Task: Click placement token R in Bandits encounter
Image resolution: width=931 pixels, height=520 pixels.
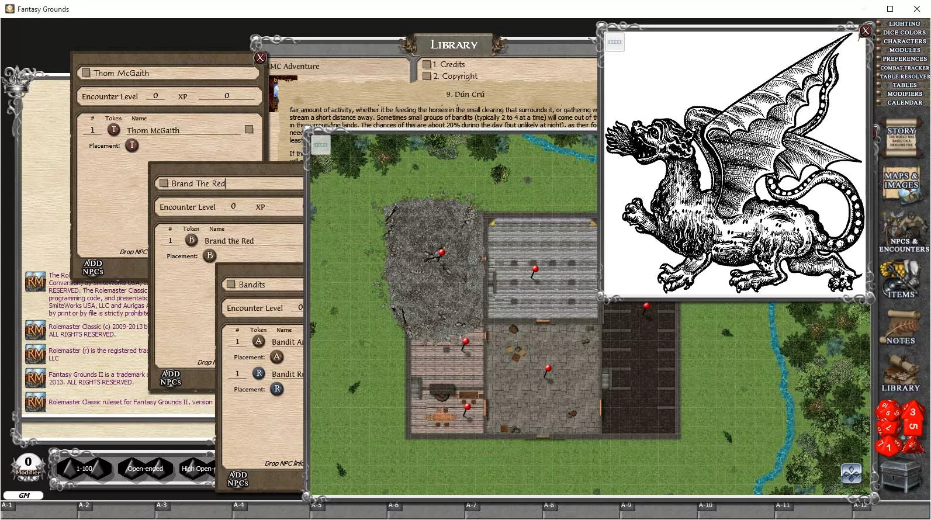Action: (x=277, y=389)
